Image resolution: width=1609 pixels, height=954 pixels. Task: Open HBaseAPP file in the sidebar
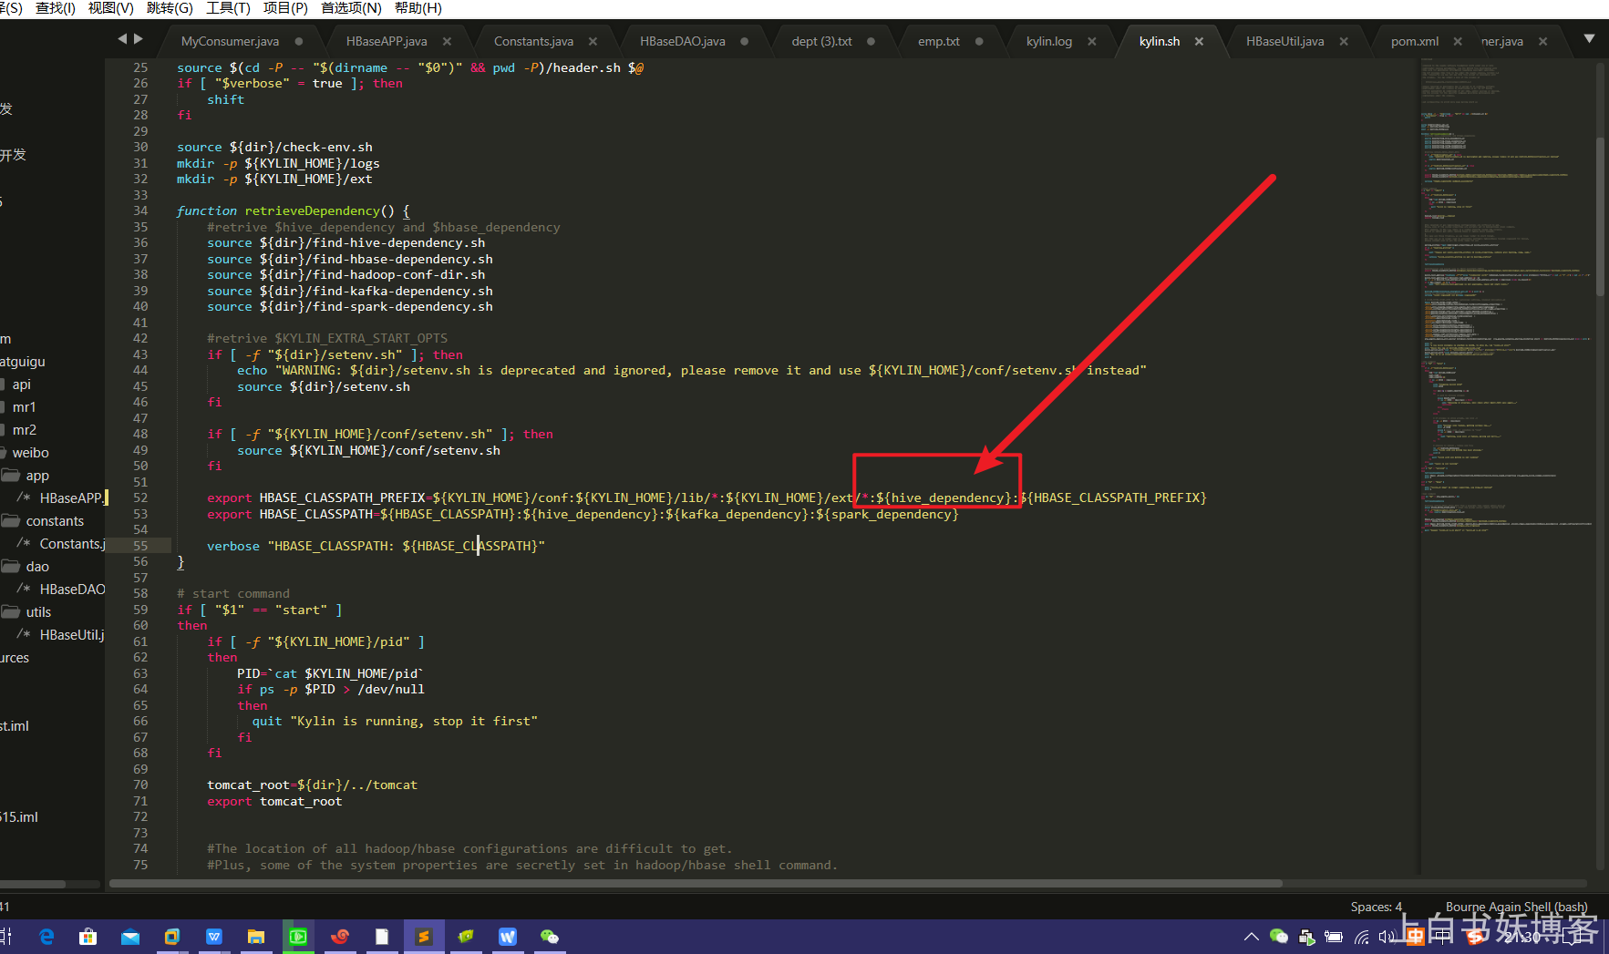point(60,498)
